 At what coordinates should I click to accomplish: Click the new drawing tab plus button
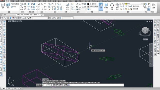click(x=42, y=15)
